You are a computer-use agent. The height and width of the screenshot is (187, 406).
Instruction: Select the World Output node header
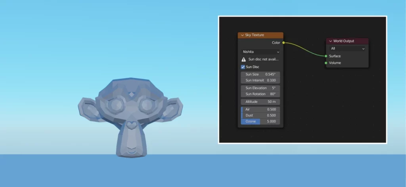347,41
